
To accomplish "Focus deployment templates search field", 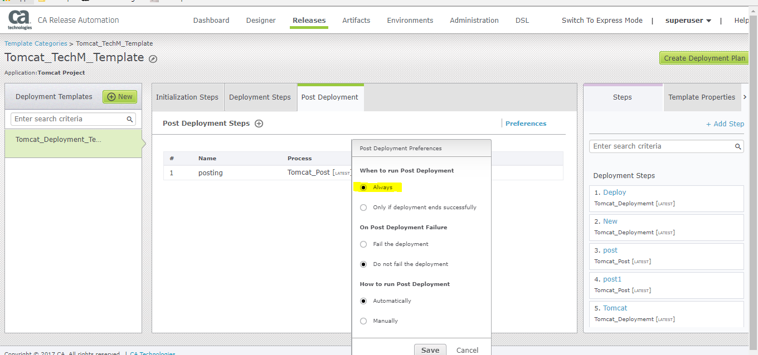I will [x=74, y=119].
